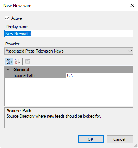Open the Provider dropdown arrow

click(x=130, y=51)
